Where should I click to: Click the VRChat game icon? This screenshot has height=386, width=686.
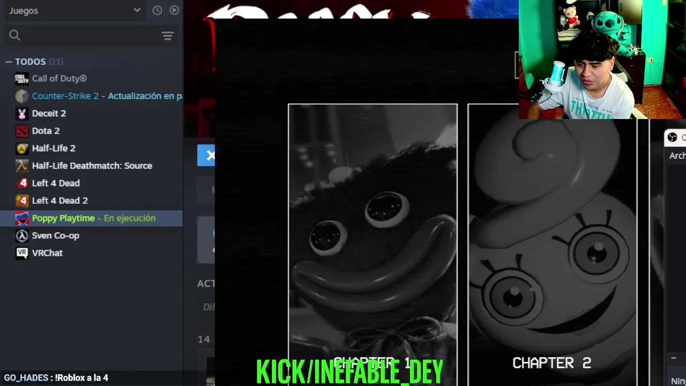21,253
